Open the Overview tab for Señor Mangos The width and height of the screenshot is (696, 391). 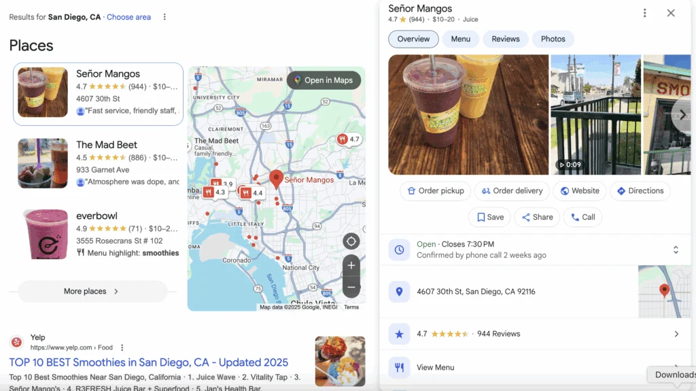413,39
